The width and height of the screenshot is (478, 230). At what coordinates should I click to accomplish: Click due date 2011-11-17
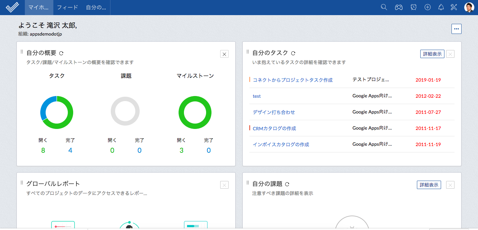click(x=428, y=128)
